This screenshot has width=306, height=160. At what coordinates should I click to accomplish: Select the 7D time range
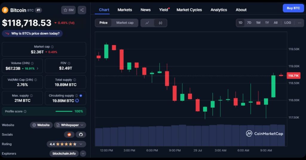249,23
